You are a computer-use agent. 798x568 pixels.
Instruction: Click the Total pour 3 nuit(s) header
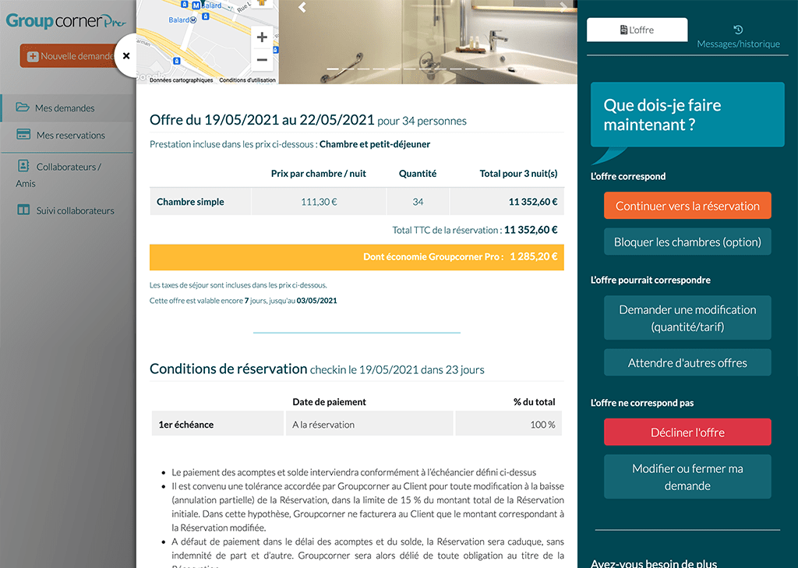(518, 174)
